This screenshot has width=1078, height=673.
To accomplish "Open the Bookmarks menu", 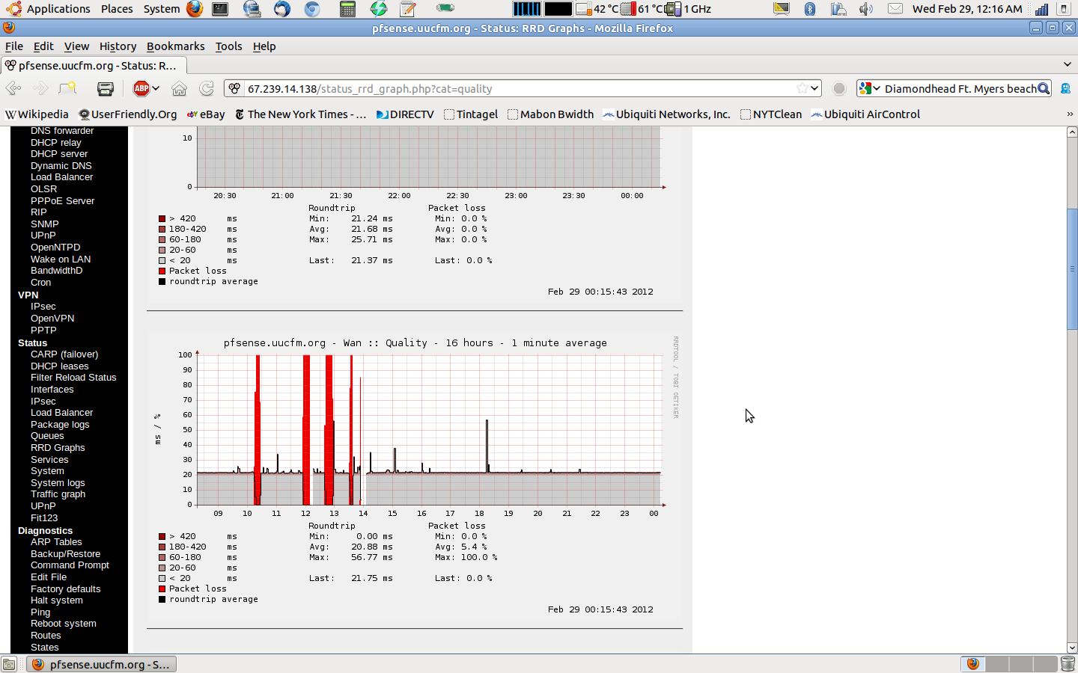I will tap(175, 46).
